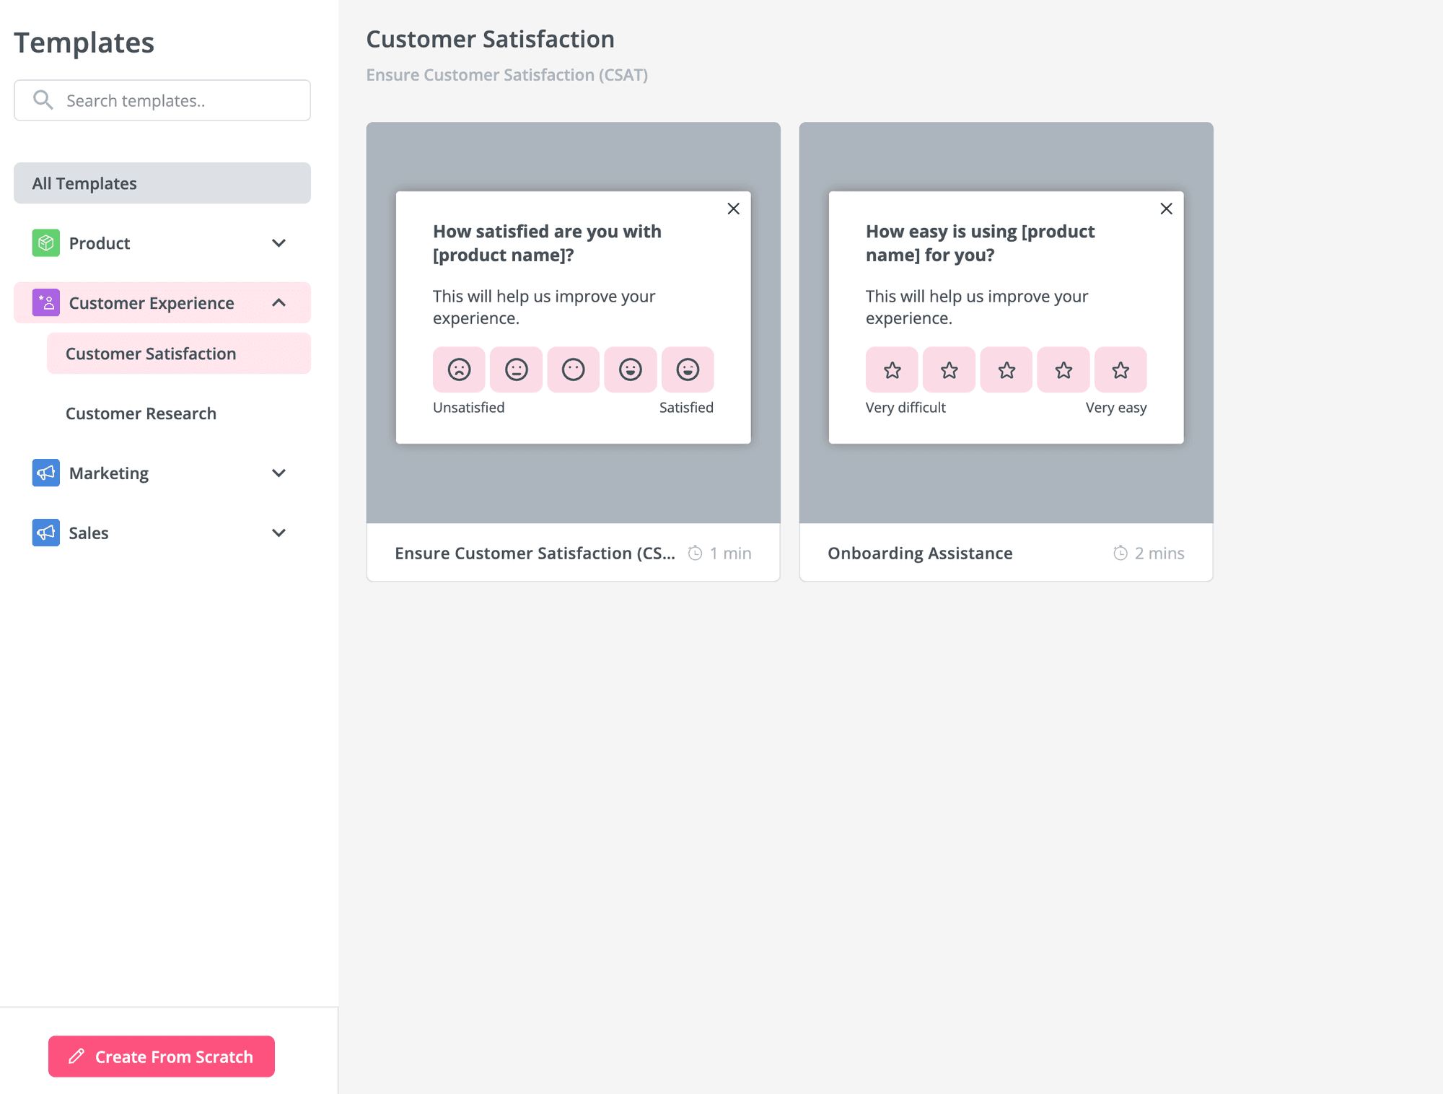The height and width of the screenshot is (1094, 1443).
Task: Select the Satisfied smiley face rating
Action: (x=687, y=369)
